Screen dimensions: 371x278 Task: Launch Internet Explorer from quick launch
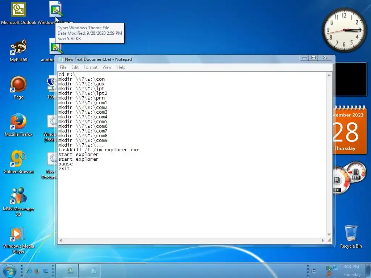coord(29,271)
